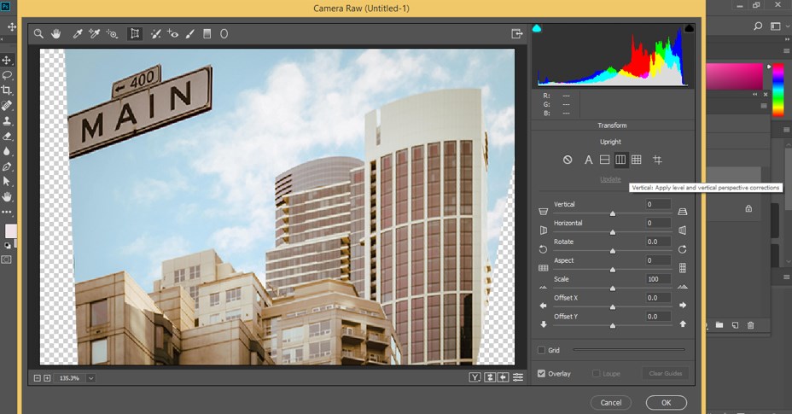Uncheck the Overlay checkbox

(x=542, y=373)
